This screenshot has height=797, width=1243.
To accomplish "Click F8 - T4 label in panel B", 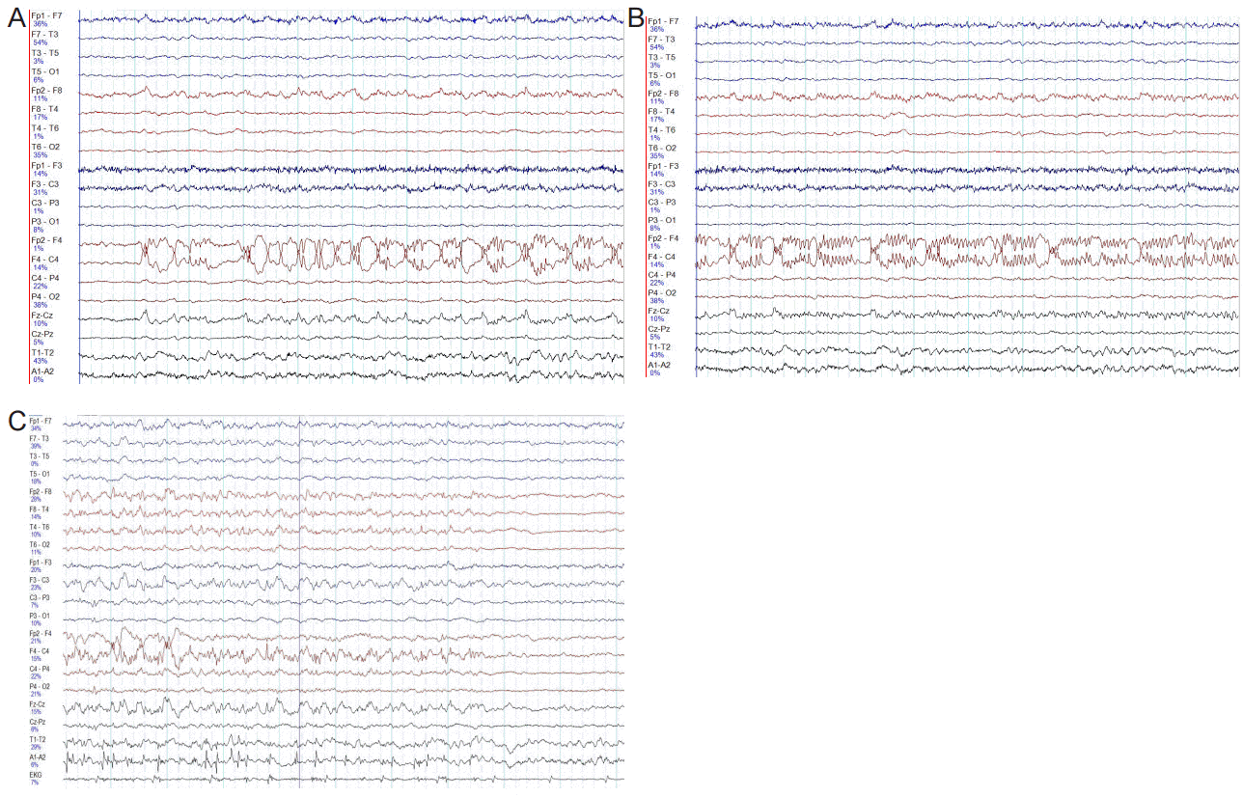I will [662, 112].
